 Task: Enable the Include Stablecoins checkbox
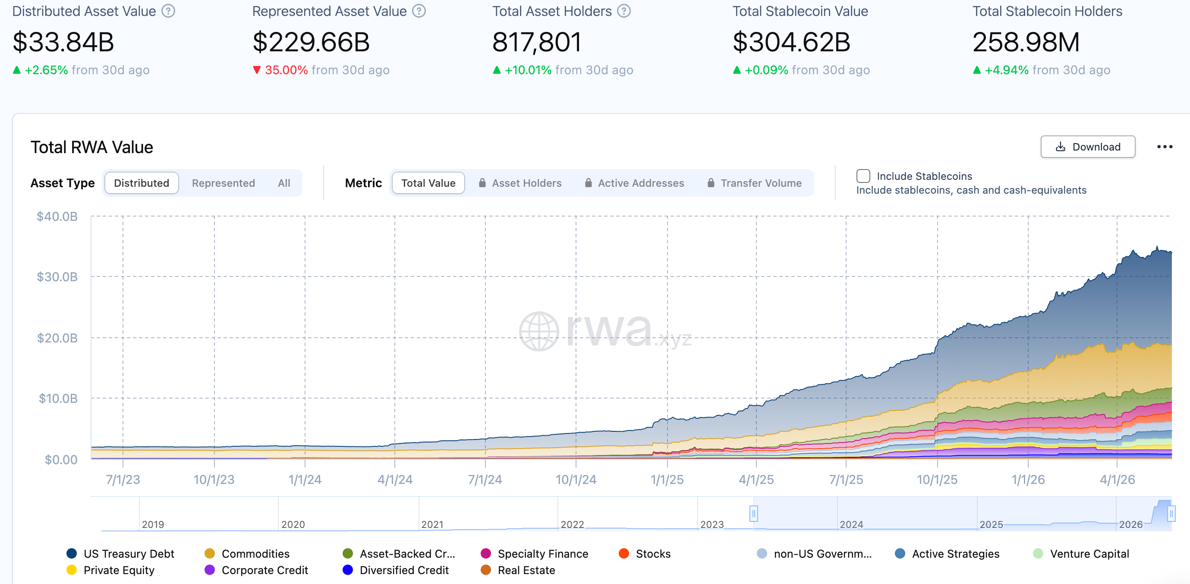point(863,176)
